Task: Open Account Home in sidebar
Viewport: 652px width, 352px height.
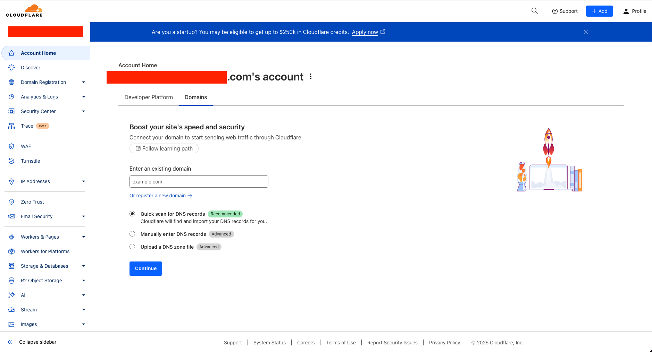Action: [x=46, y=53]
